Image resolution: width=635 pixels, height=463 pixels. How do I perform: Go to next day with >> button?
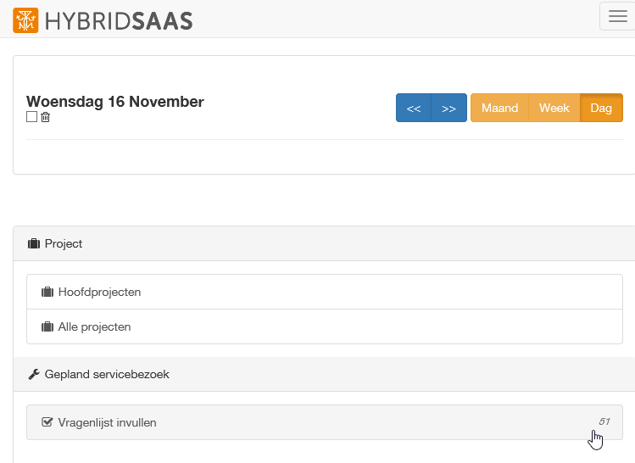[449, 108]
